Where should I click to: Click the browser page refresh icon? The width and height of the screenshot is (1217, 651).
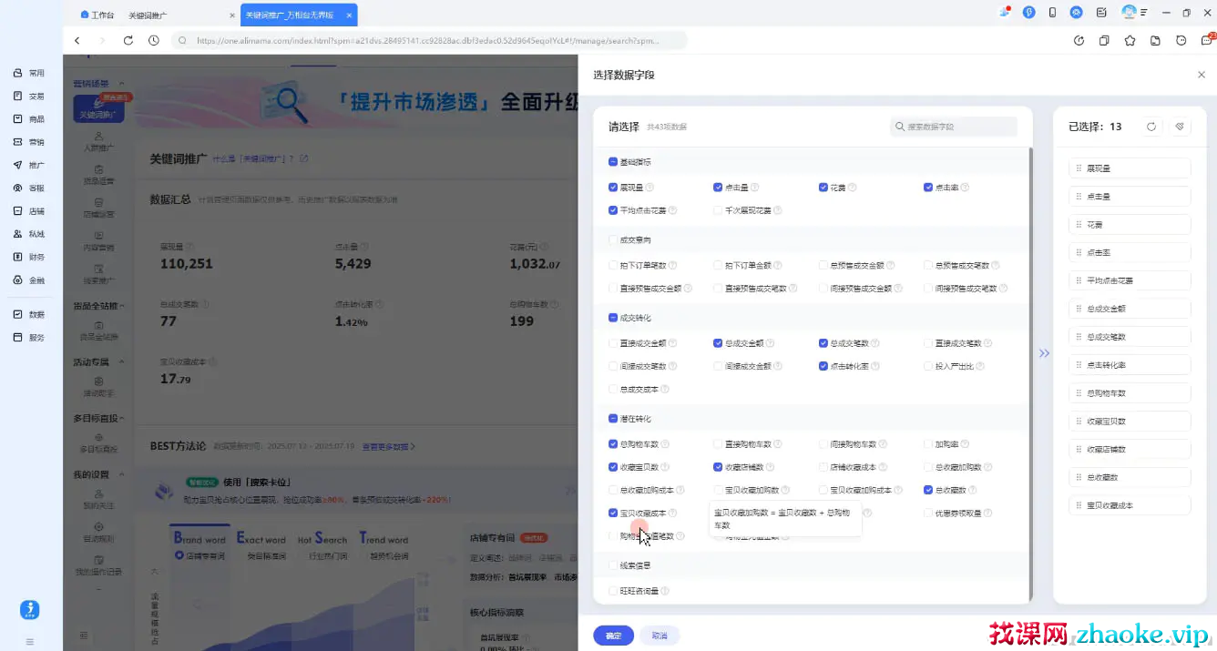(128, 40)
